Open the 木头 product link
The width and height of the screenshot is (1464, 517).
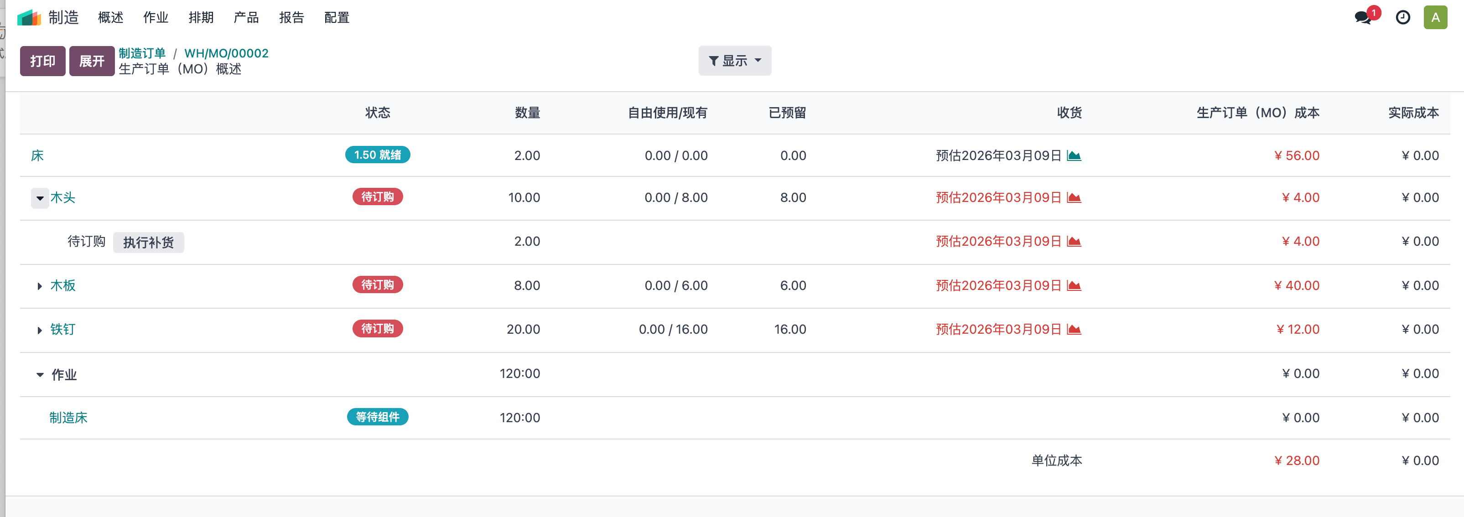click(x=62, y=197)
